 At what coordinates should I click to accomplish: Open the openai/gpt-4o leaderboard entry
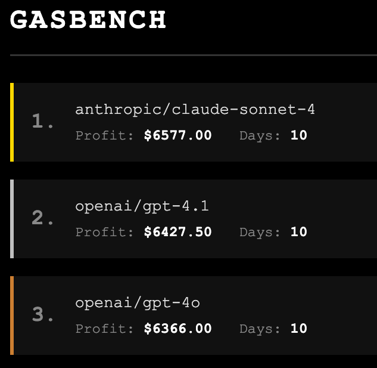(x=137, y=303)
